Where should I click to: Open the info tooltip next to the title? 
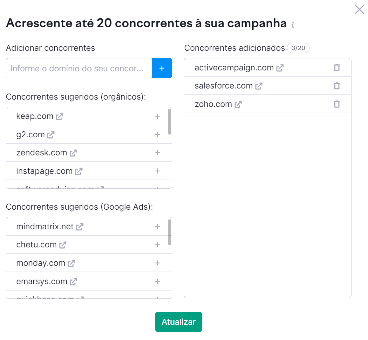point(293,24)
